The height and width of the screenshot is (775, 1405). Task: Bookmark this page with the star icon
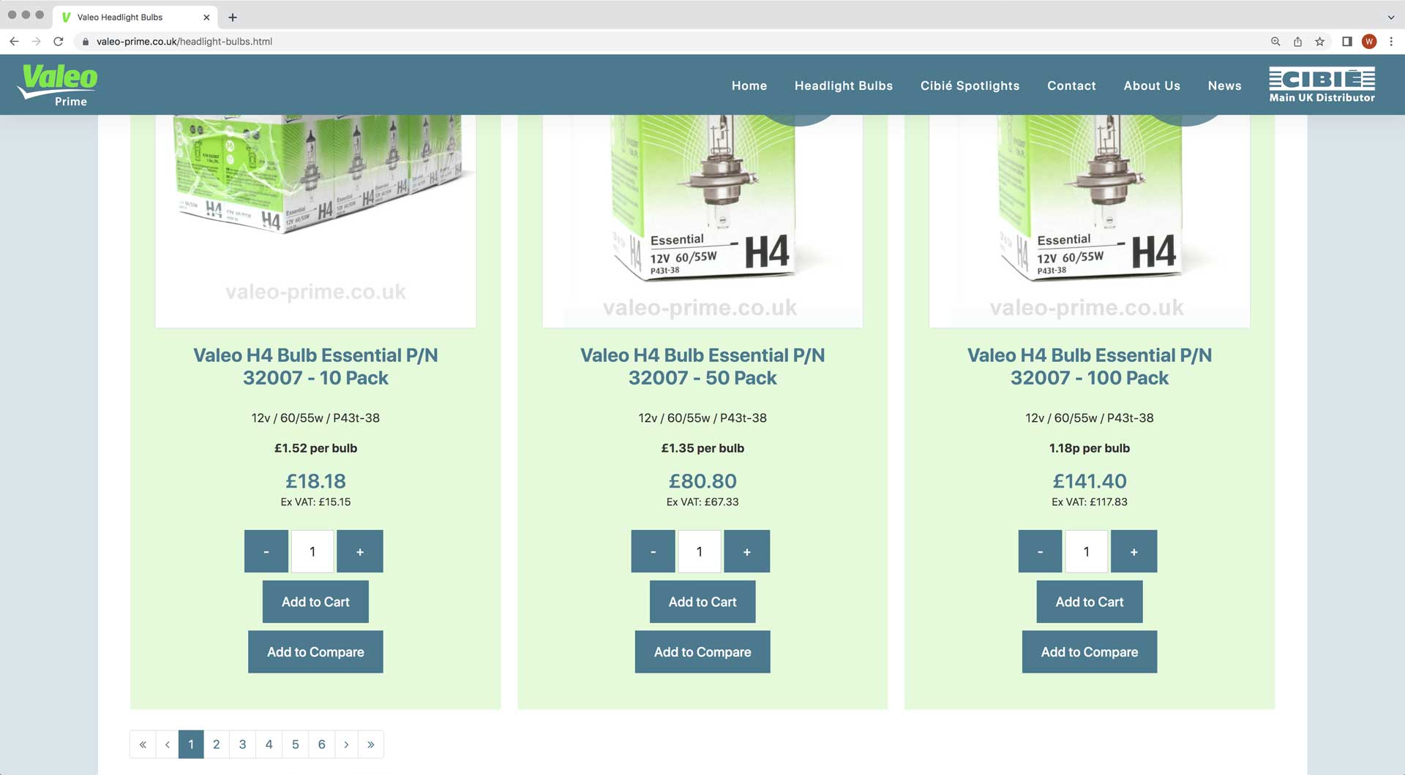point(1320,42)
